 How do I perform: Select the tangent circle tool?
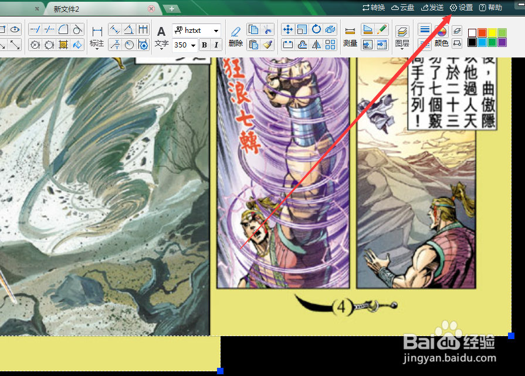pyautogui.click(x=77, y=30)
